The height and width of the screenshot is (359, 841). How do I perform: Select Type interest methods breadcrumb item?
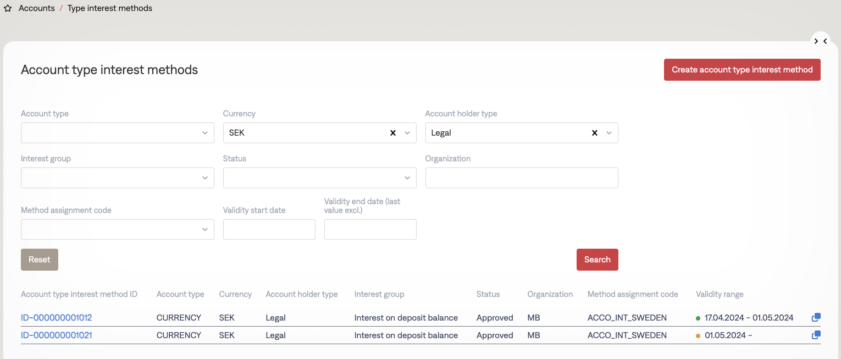tap(110, 8)
